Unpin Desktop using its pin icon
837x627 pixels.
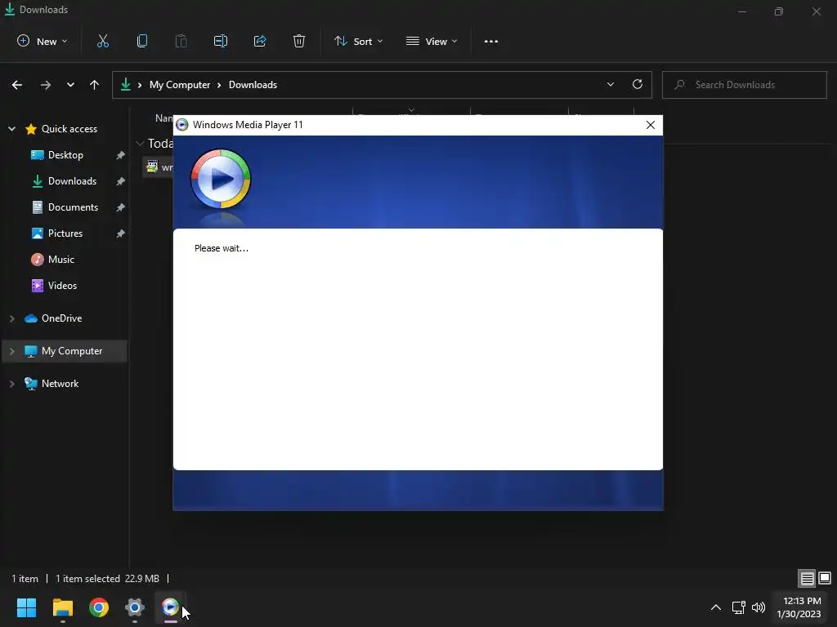coord(121,155)
